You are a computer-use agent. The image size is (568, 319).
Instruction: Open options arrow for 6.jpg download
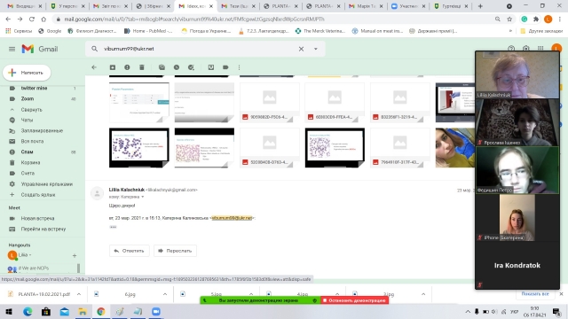tap(165, 294)
